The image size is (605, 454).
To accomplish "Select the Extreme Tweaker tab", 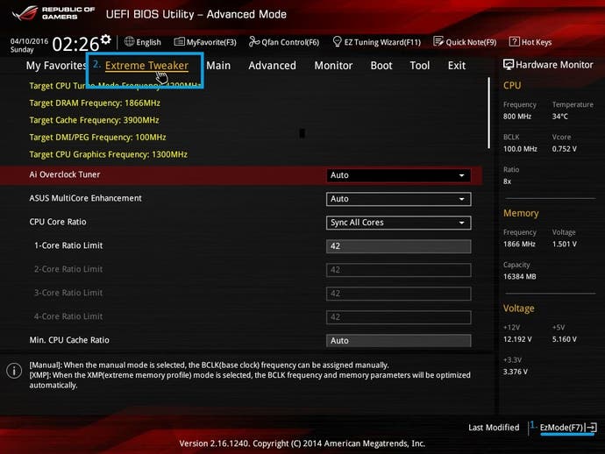I will tap(146, 66).
